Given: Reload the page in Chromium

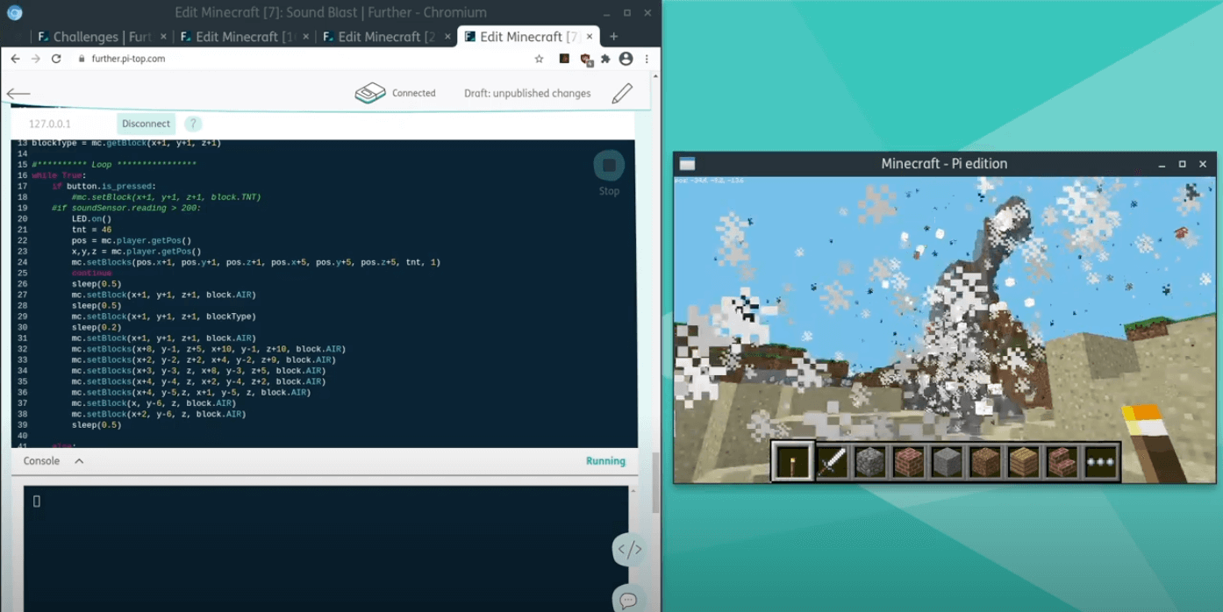Looking at the screenshot, I should click(x=56, y=59).
